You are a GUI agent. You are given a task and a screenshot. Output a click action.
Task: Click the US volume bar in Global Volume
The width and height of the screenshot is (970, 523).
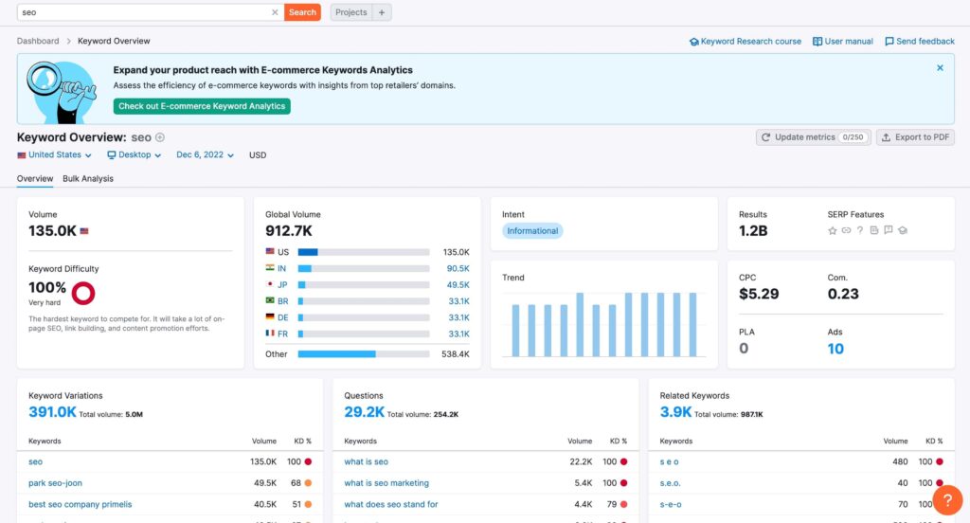pyautogui.click(x=364, y=252)
